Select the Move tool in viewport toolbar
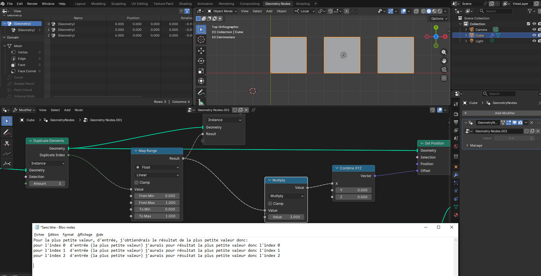Viewport: 541px width, 276px height. pyautogui.click(x=201, y=51)
